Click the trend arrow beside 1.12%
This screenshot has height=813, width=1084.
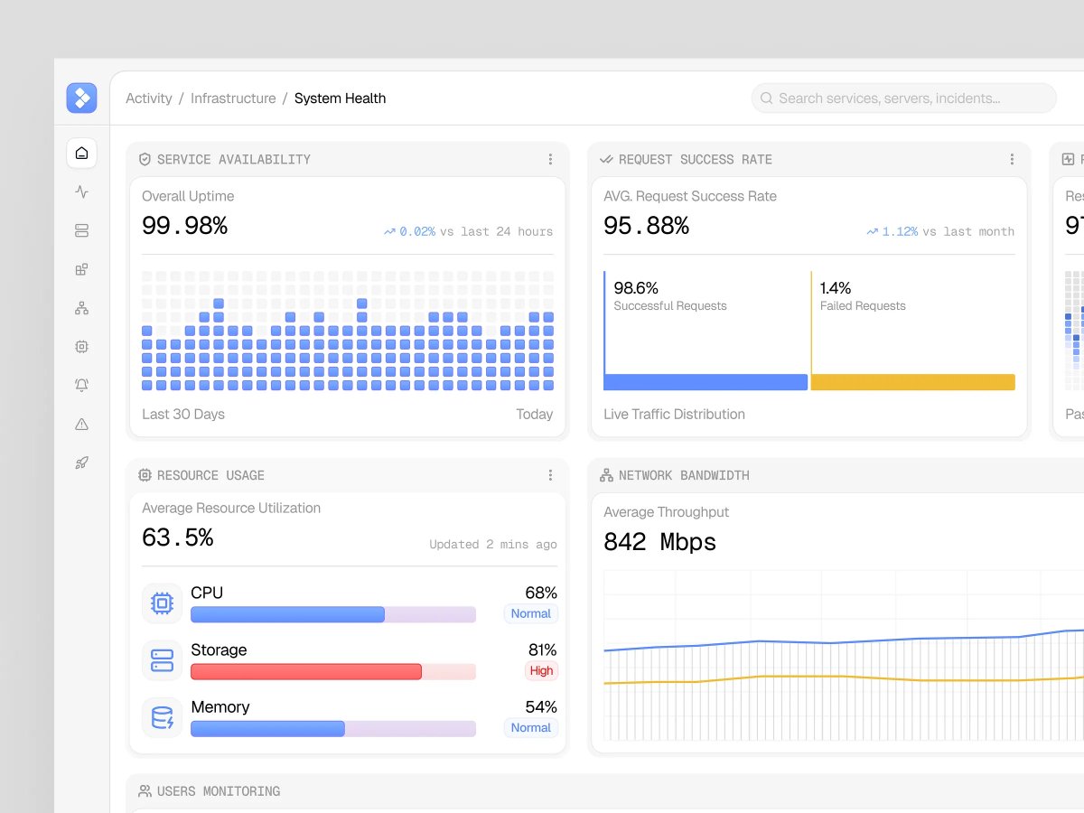(x=873, y=232)
